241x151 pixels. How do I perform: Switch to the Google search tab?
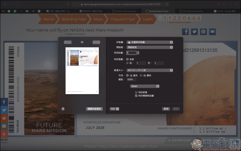224,11
